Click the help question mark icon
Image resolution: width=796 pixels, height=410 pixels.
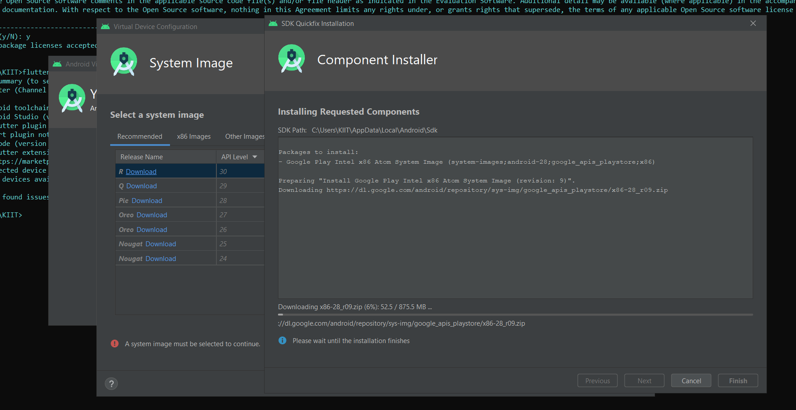tap(111, 384)
